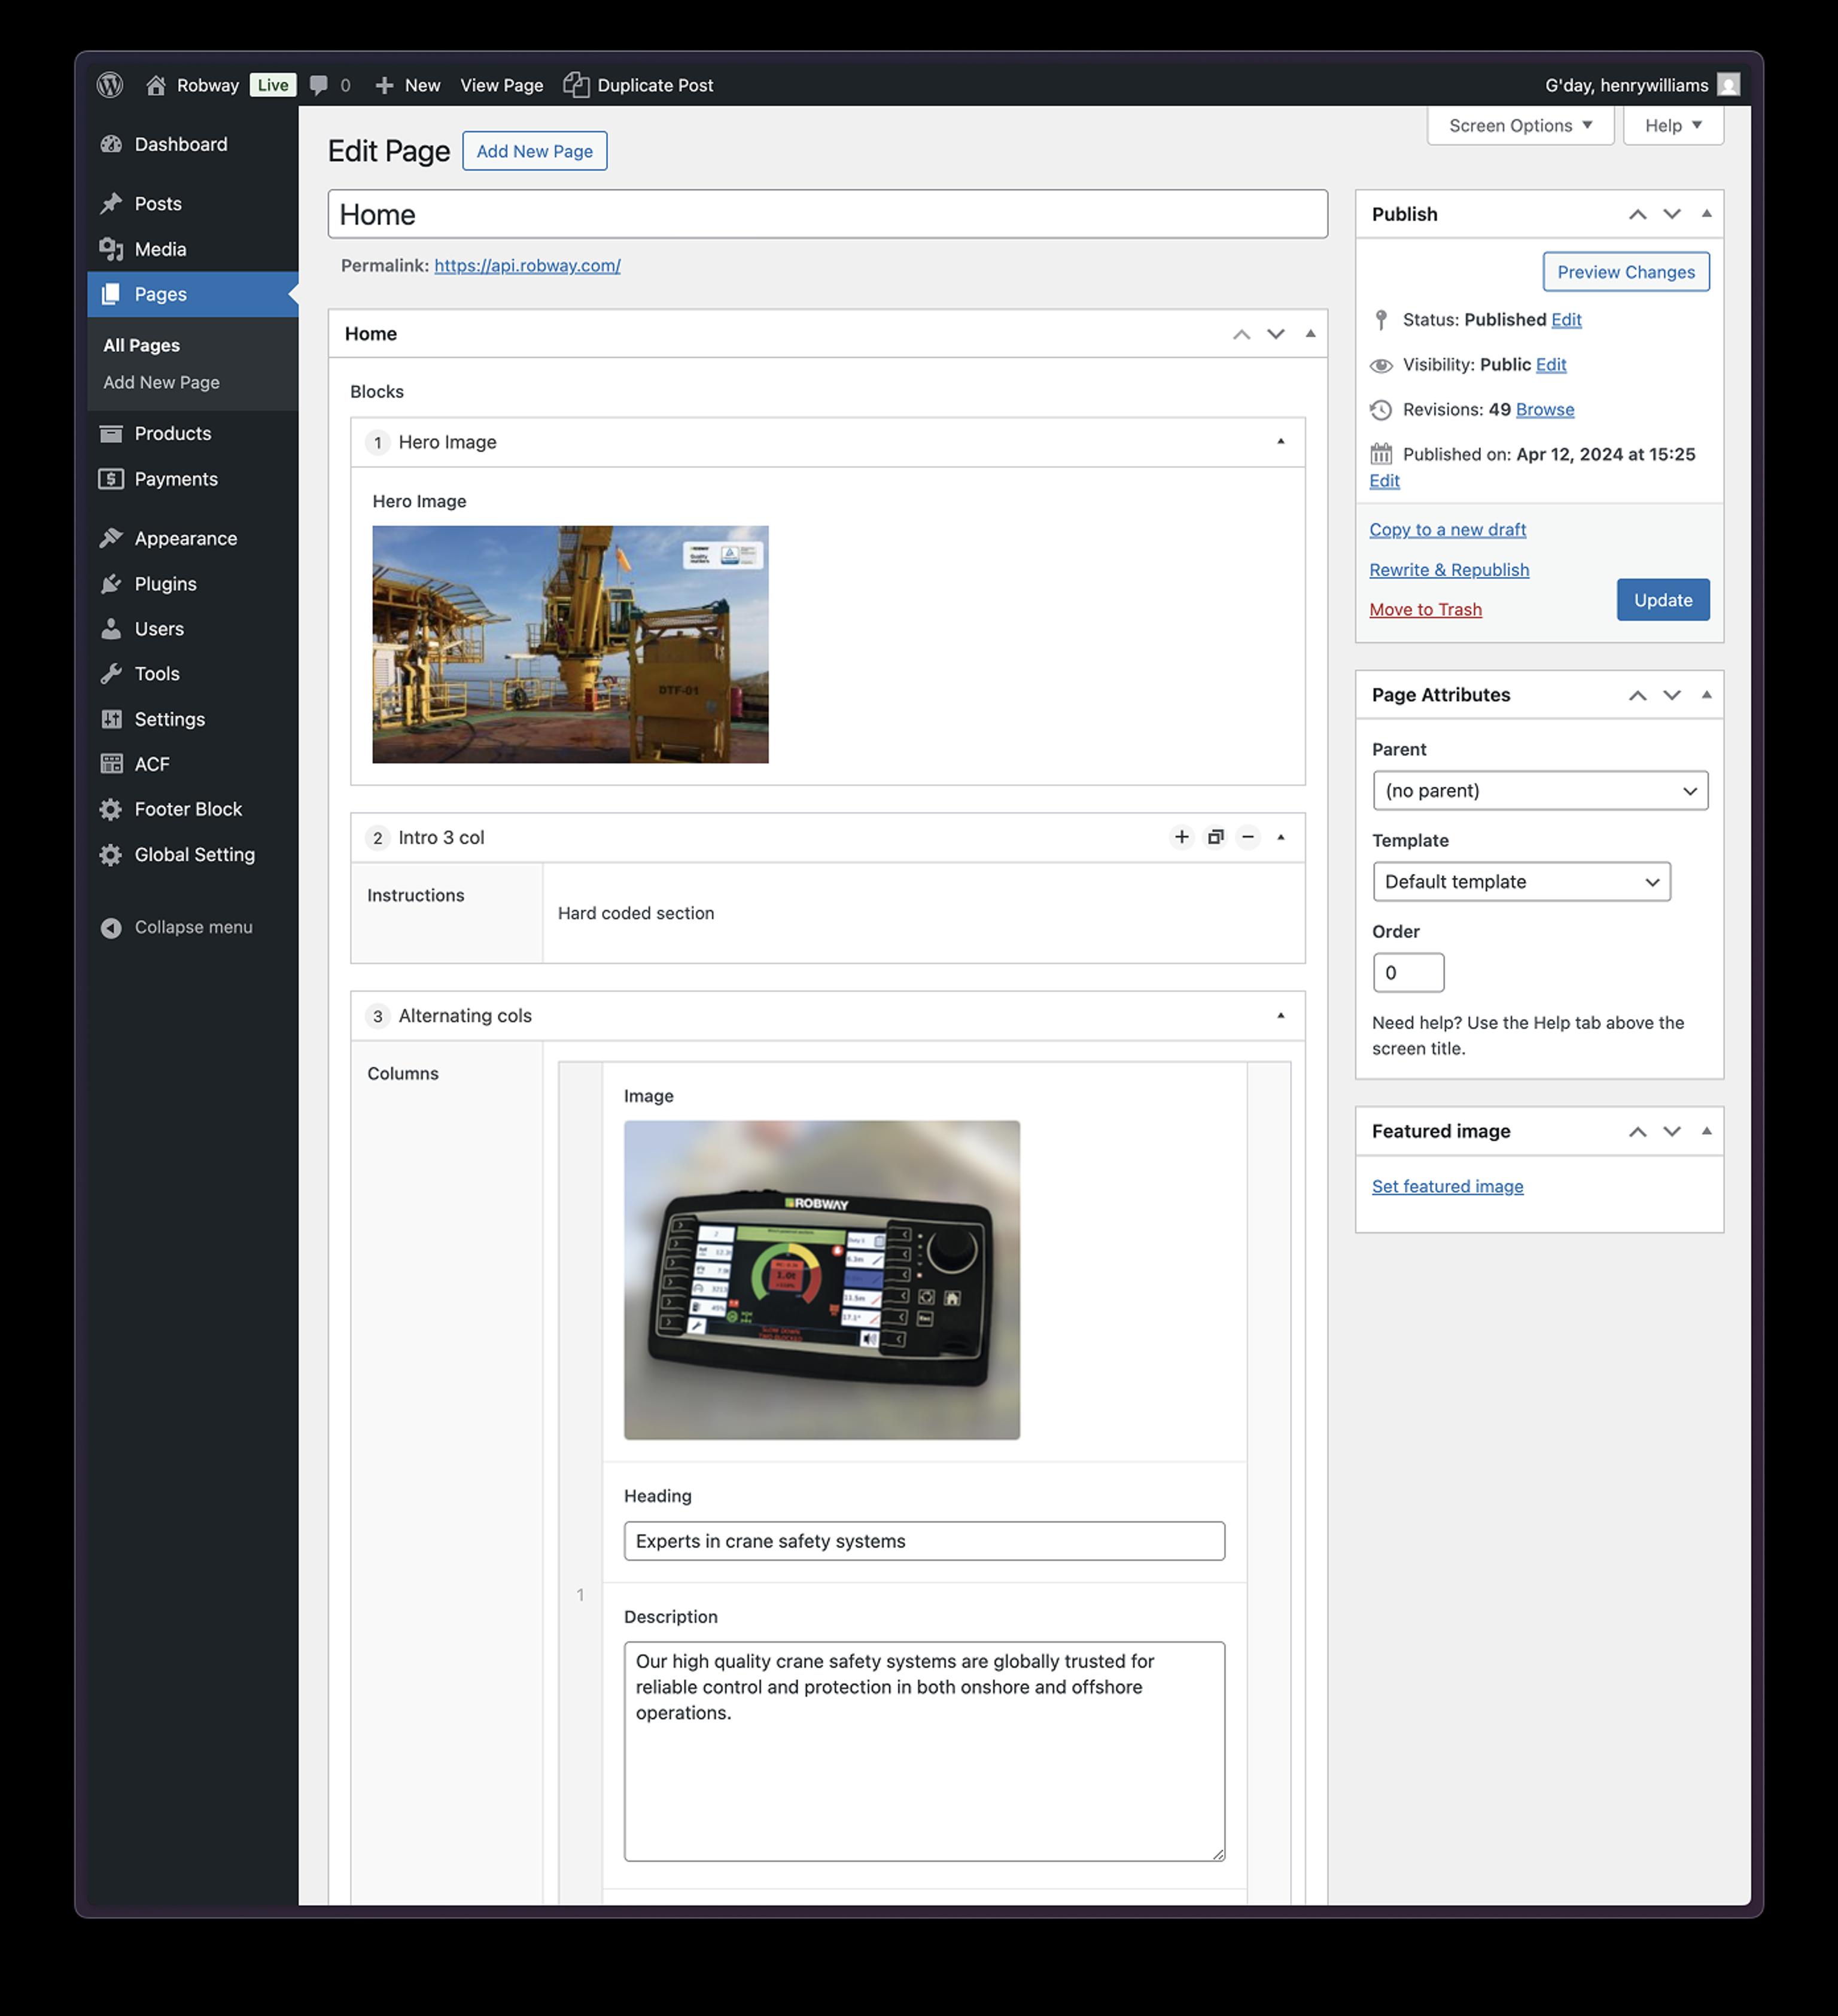Image resolution: width=1838 pixels, height=2016 pixels.
Task: Remove the Intro 3 col layout with the minus icon
Action: (1248, 837)
